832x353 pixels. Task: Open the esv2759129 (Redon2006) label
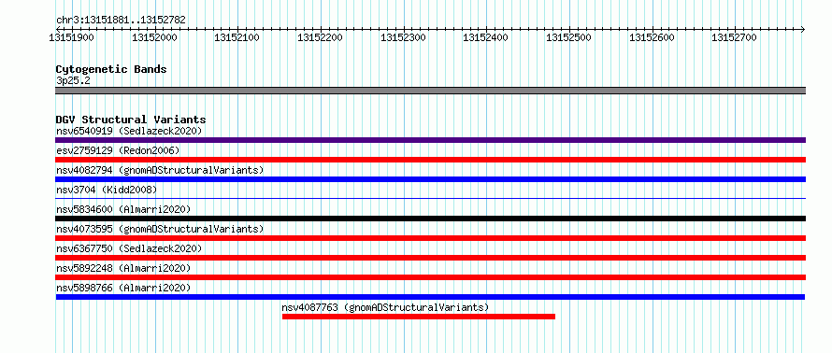tap(118, 150)
